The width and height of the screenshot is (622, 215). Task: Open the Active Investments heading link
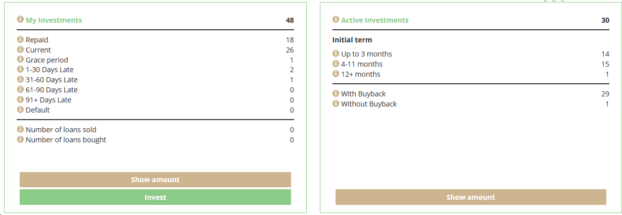click(x=374, y=20)
